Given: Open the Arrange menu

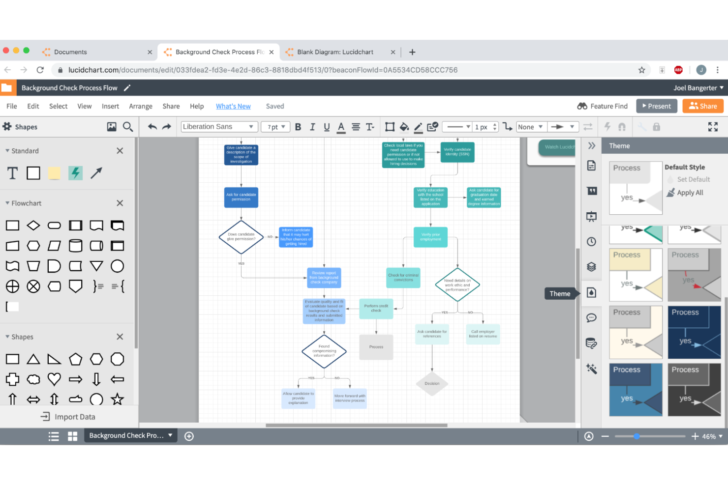Looking at the screenshot, I should pyautogui.click(x=141, y=106).
